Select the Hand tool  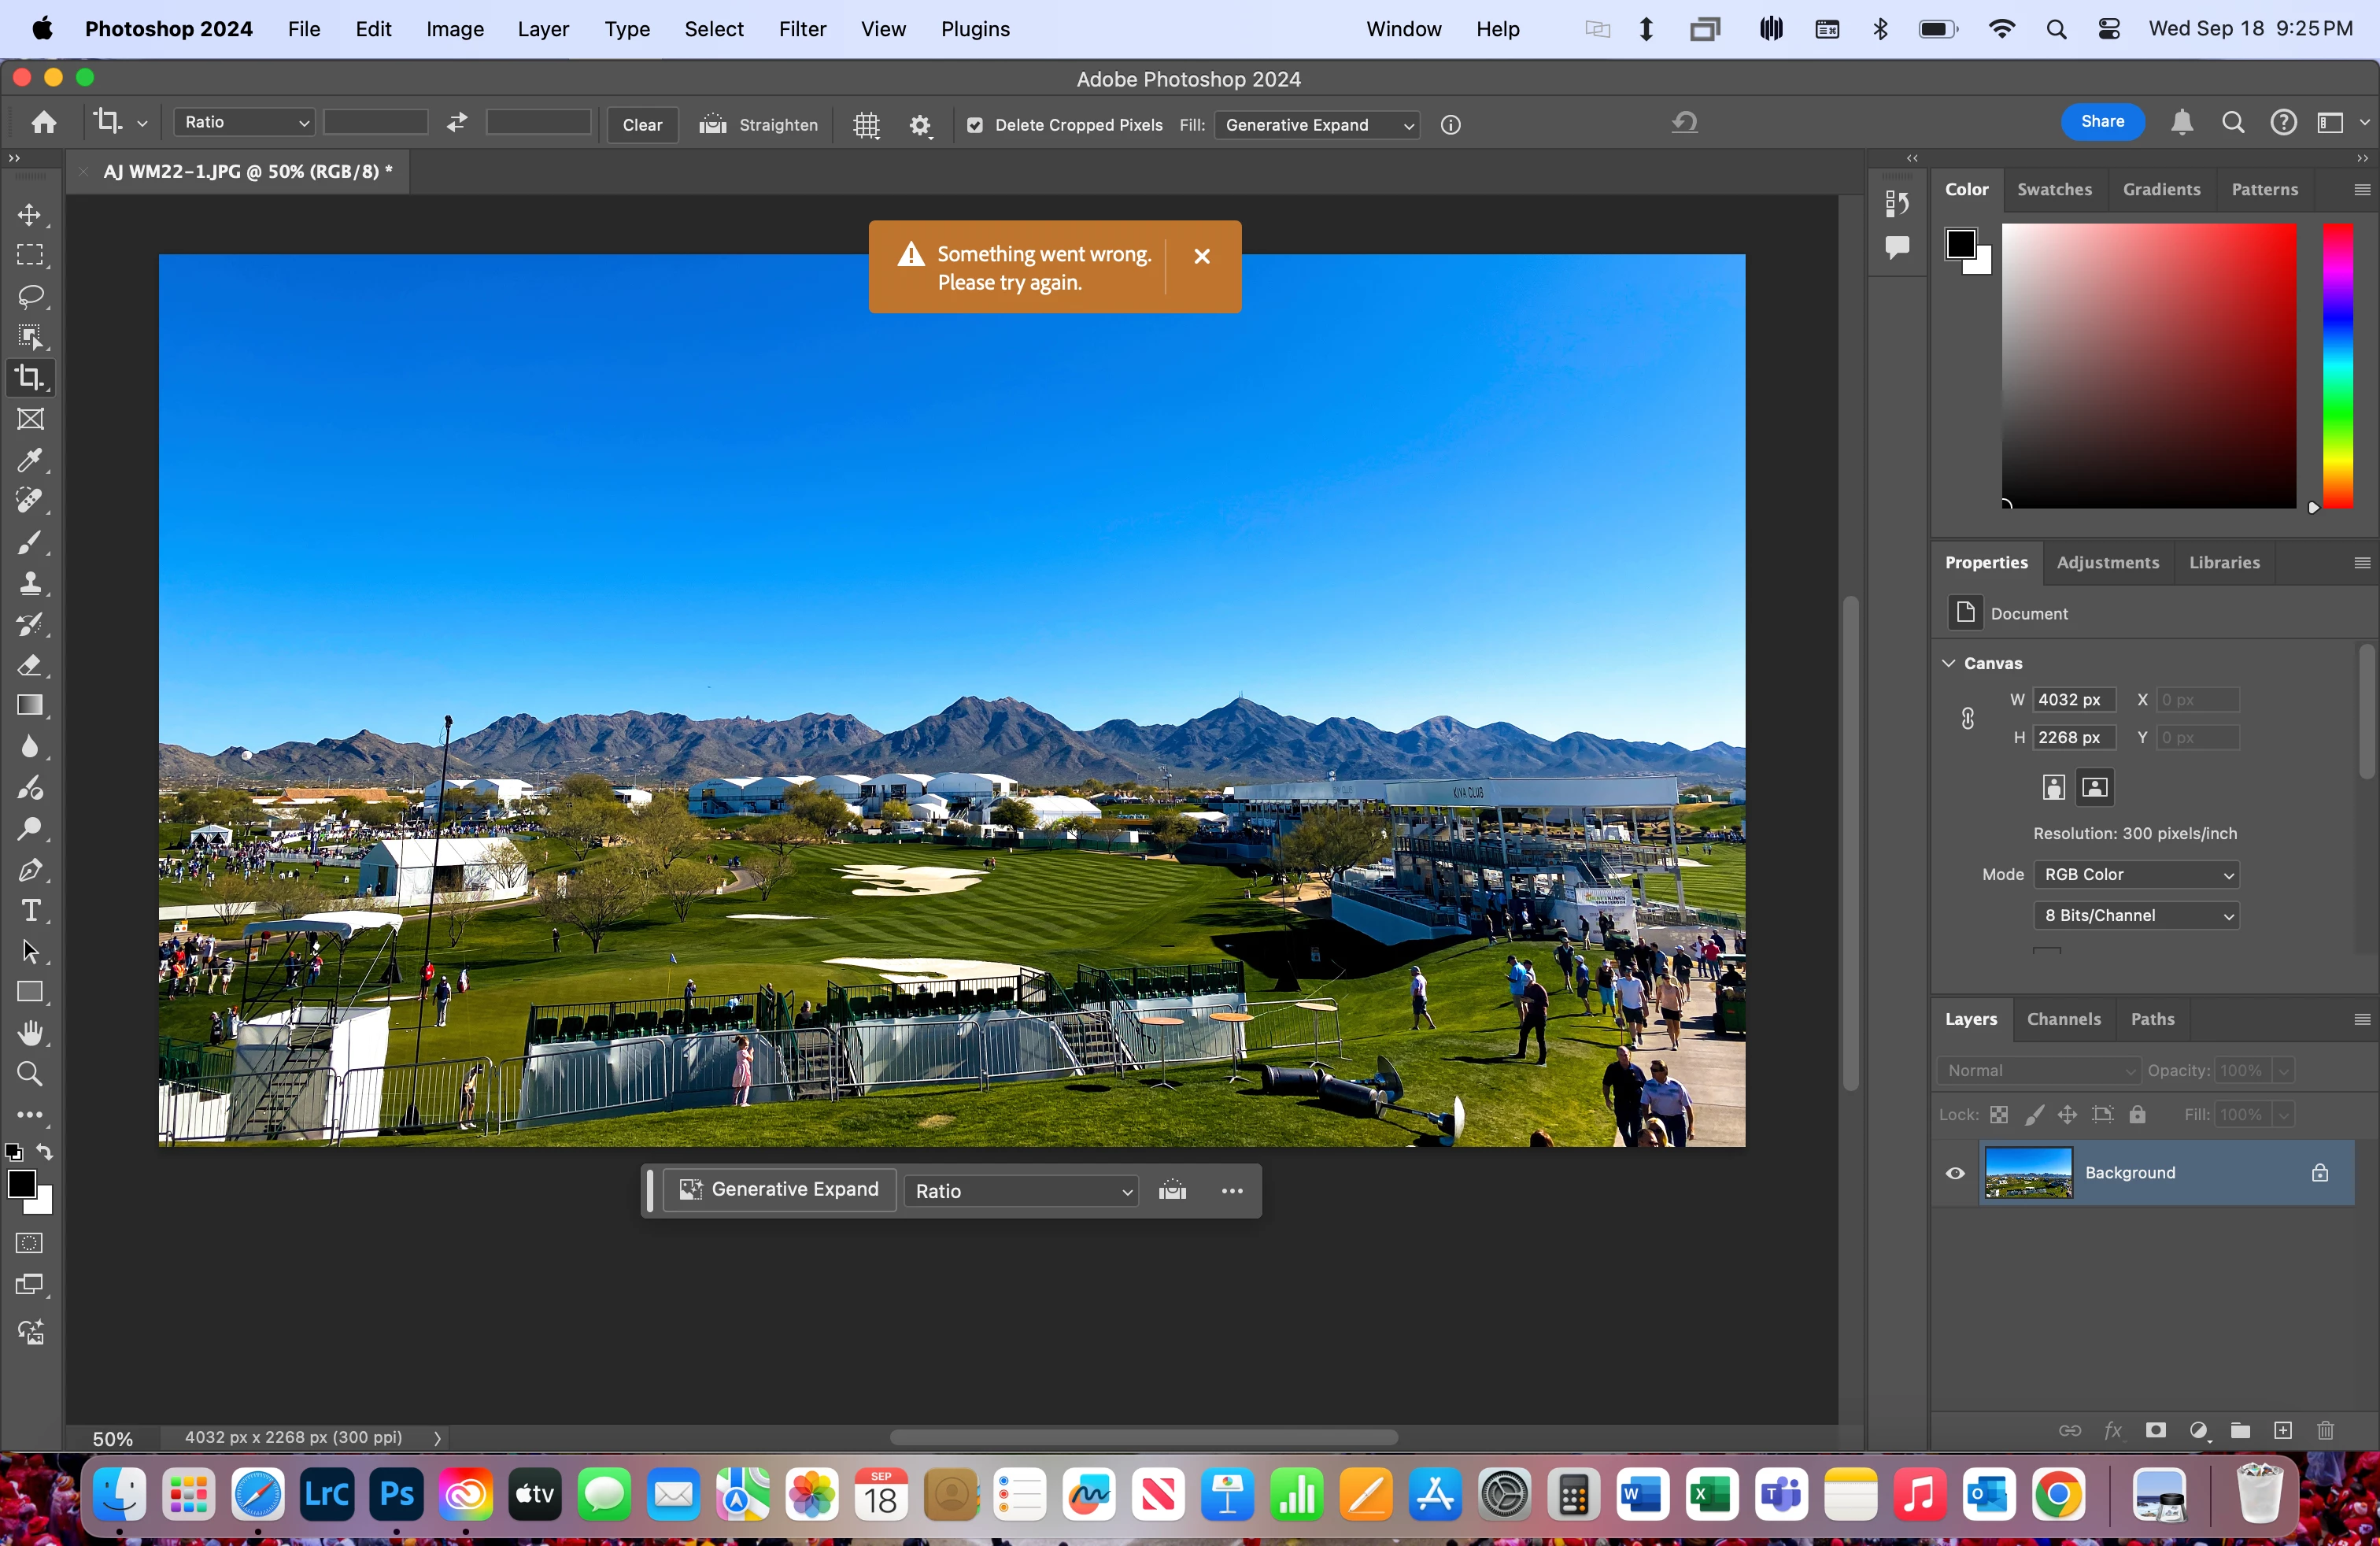click(x=30, y=1033)
